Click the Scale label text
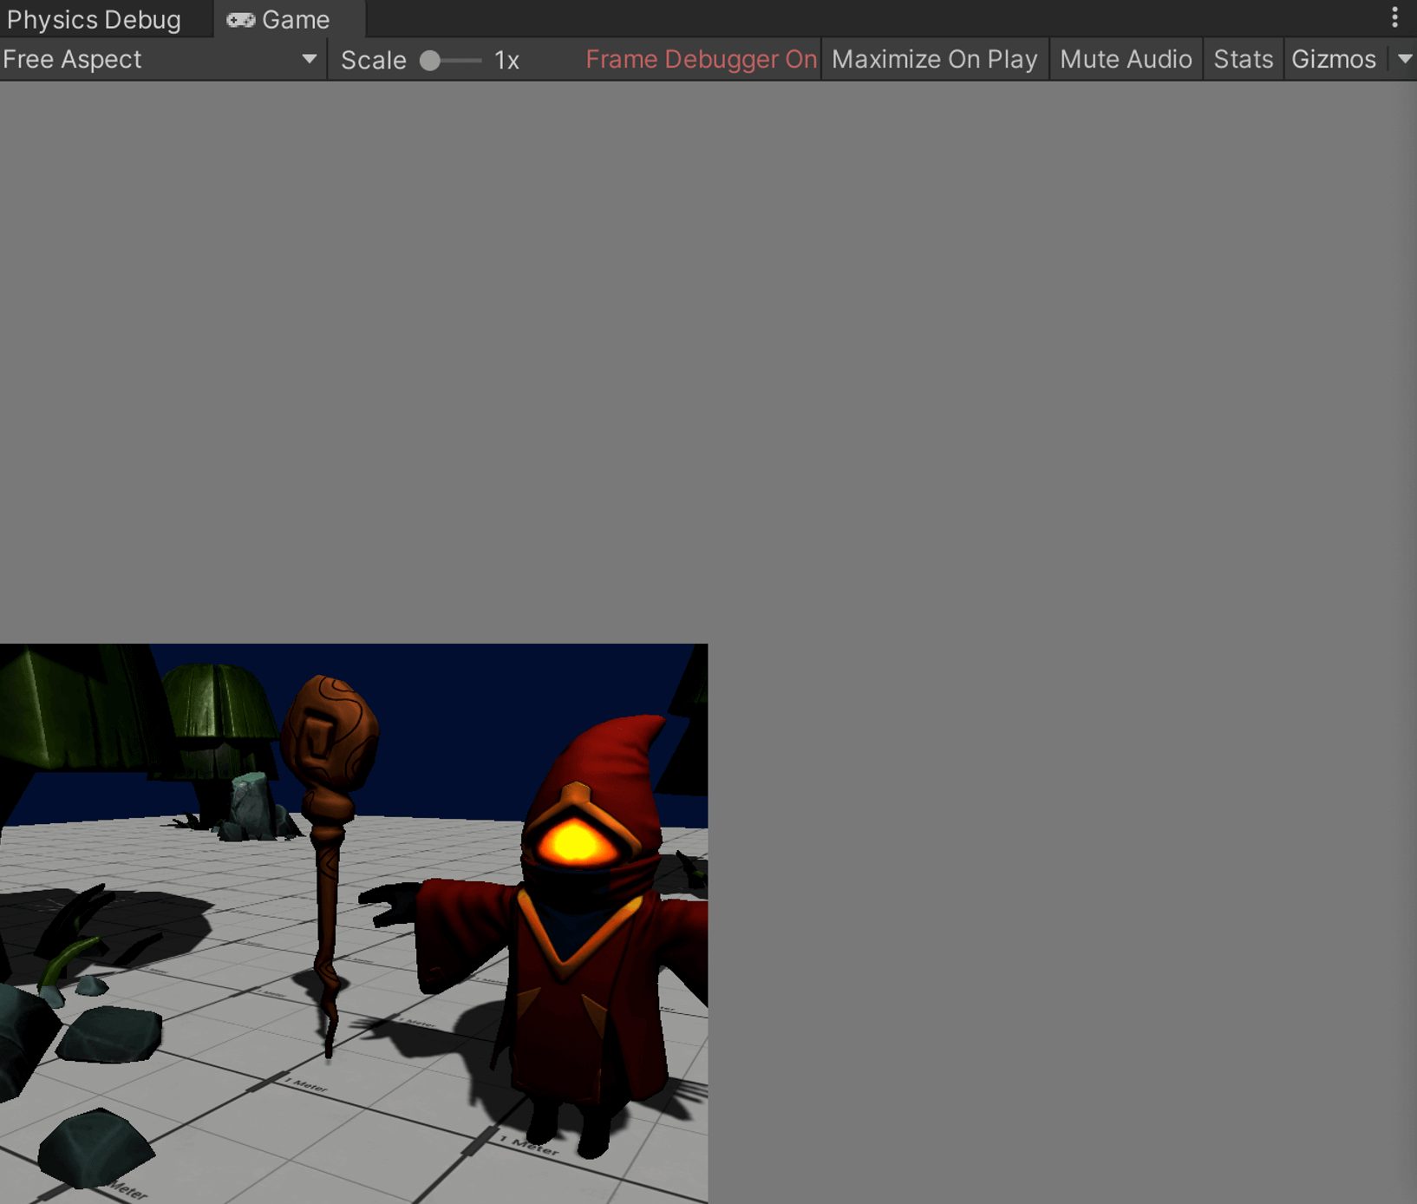Viewport: 1417px width, 1204px height. pos(373,60)
